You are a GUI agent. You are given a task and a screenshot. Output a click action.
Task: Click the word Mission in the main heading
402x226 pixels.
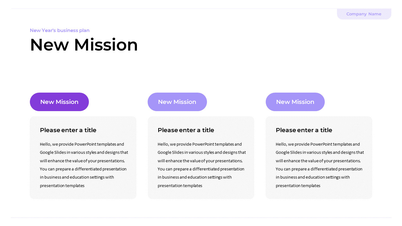106,45
